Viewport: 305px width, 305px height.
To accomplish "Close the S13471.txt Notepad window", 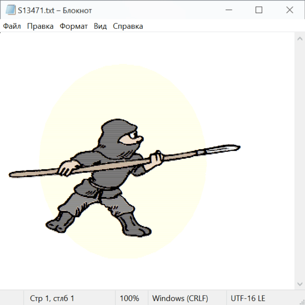I will point(290,10).
